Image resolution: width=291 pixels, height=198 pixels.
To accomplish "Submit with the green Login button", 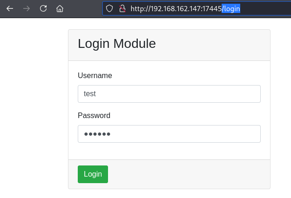I will point(93,174).
